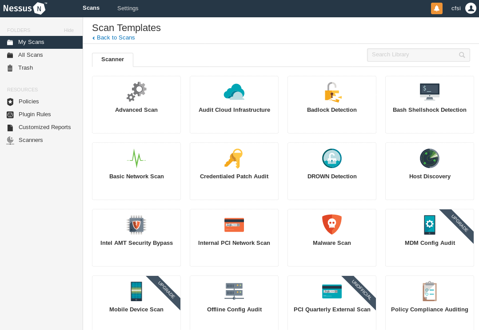Screen dimensions: 479x330
Task: Click the Audit Cloud Infrastructure title
Action: point(234,110)
